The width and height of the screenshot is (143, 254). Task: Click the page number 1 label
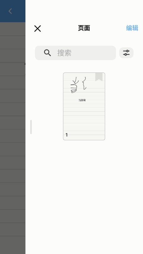point(67,135)
